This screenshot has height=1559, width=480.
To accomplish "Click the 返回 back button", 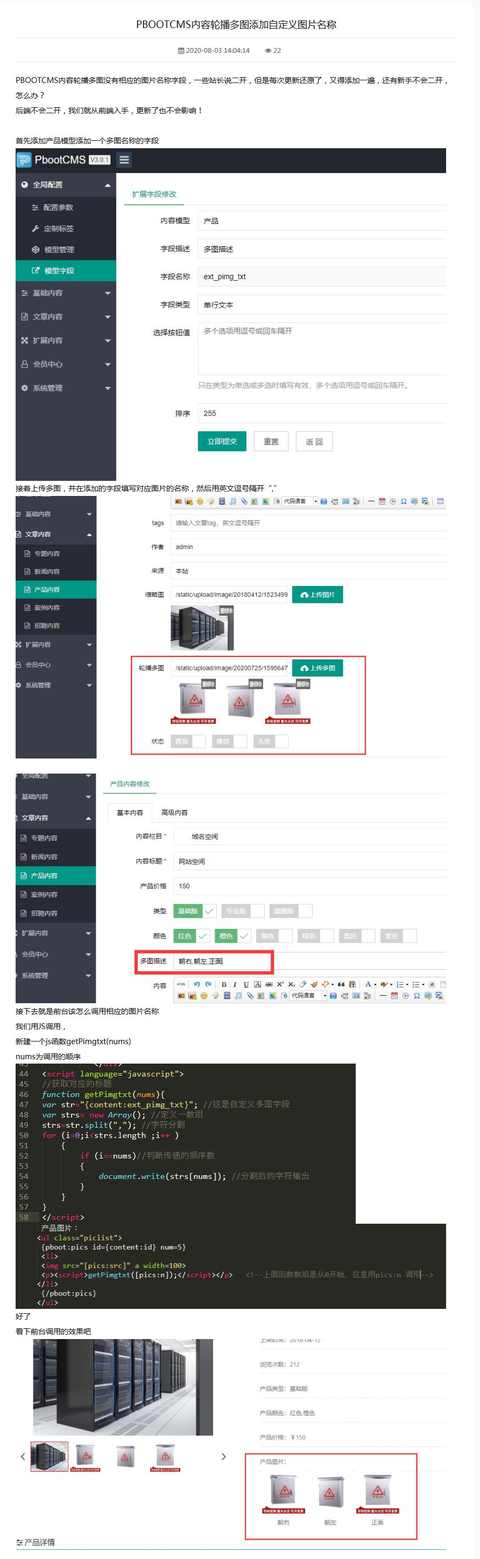I will (314, 441).
